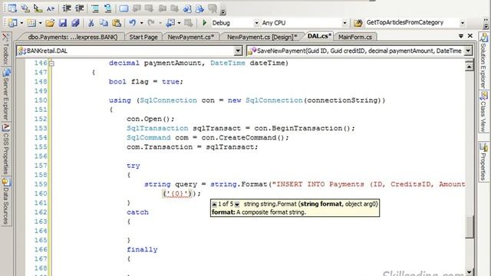Click the Display Word Completion icon
Screen dimensions: 491x276
[51, 8]
